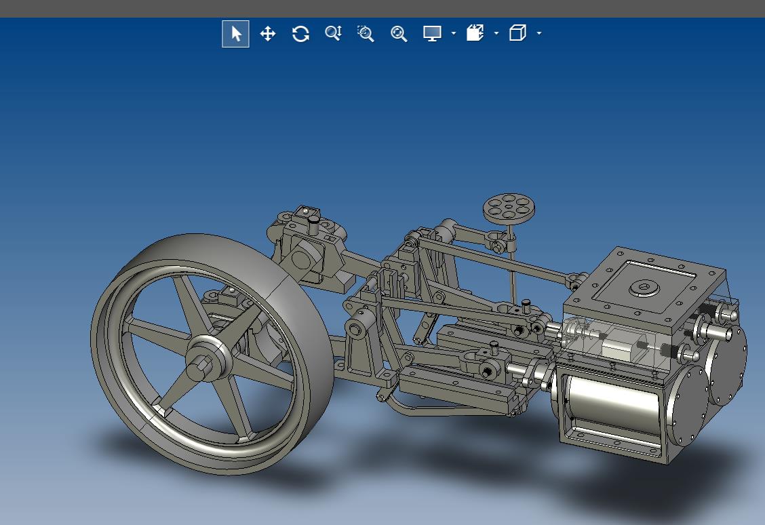765x525 pixels.
Task: Expand the section view dropdown arrow
Action: (496, 33)
